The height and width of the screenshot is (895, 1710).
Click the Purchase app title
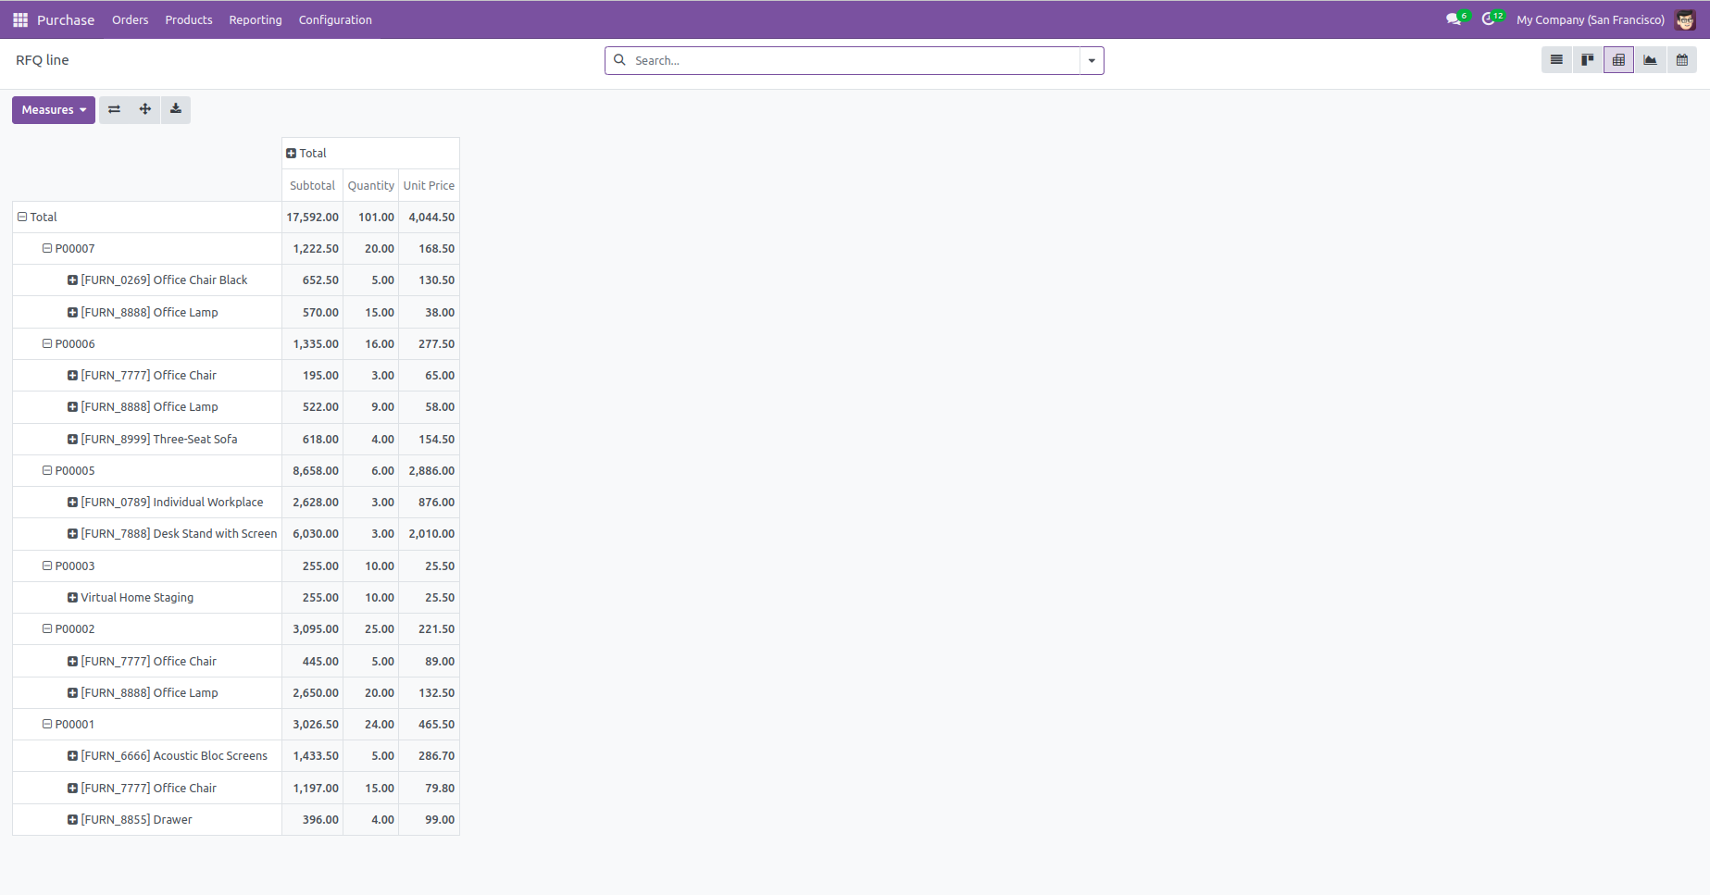(x=66, y=19)
